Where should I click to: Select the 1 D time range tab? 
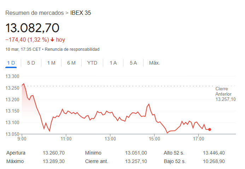point(11,63)
